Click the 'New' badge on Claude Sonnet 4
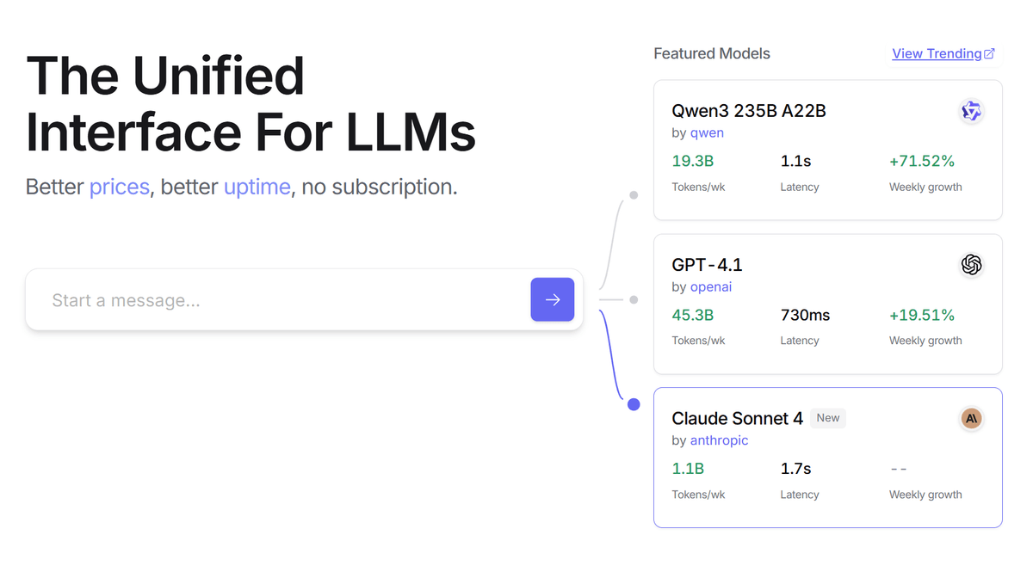This screenshot has width=1033, height=578. pyautogui.click(x=827, y=417)
